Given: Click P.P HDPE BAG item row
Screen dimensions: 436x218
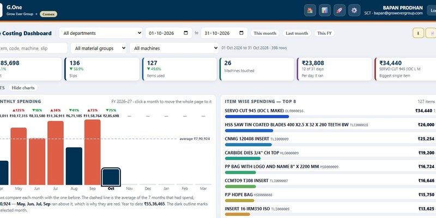Looking at the screenshot, I should point(330,197).
